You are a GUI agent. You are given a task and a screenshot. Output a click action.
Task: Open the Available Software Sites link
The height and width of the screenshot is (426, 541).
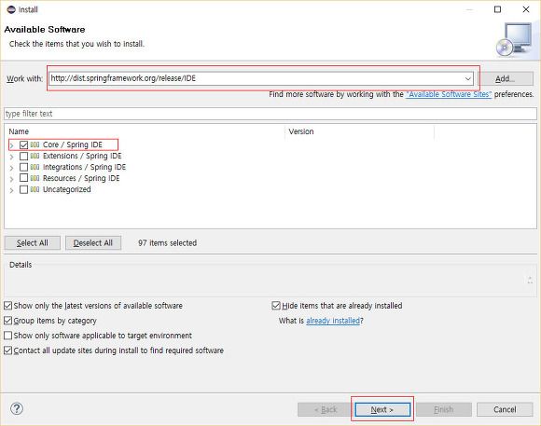[449, 94]
